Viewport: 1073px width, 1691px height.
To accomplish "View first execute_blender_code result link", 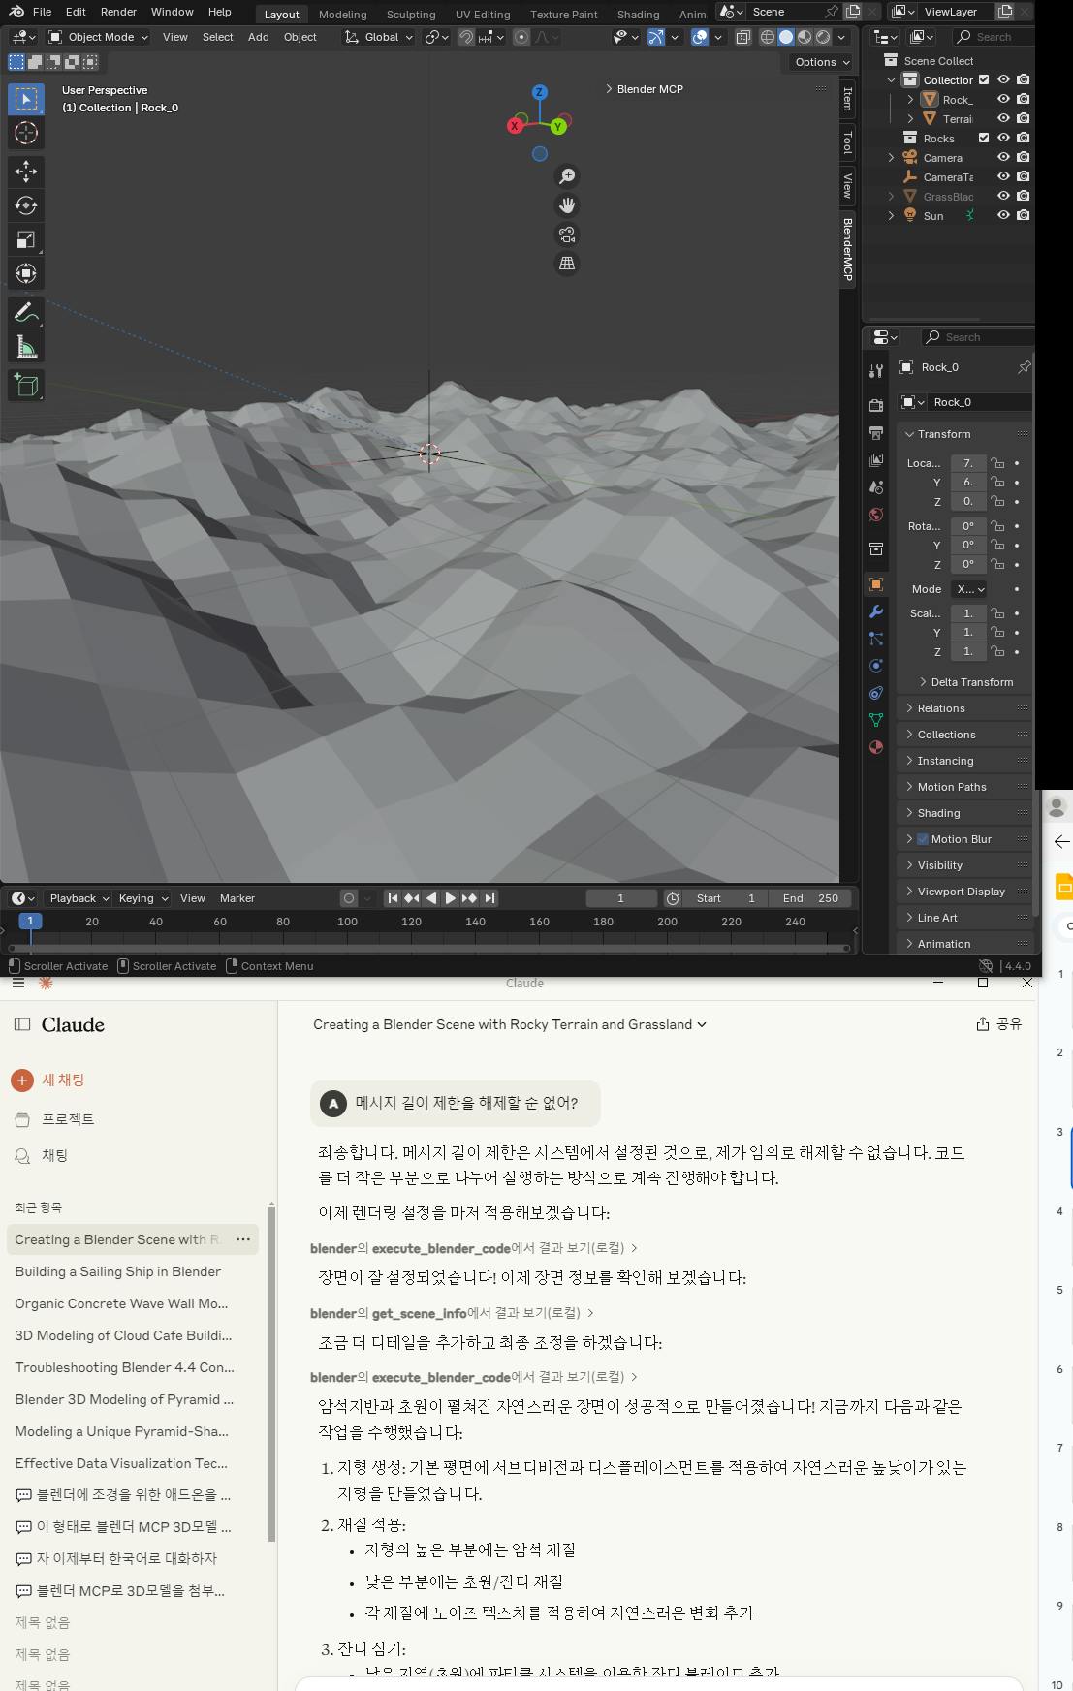I will (x=474, y=1248).
